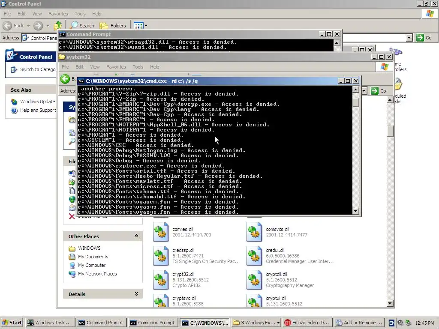This screenshot has height=329, width=439.
Task: Click the Up folder icon in Control Panel
Action: coord(58,26)
